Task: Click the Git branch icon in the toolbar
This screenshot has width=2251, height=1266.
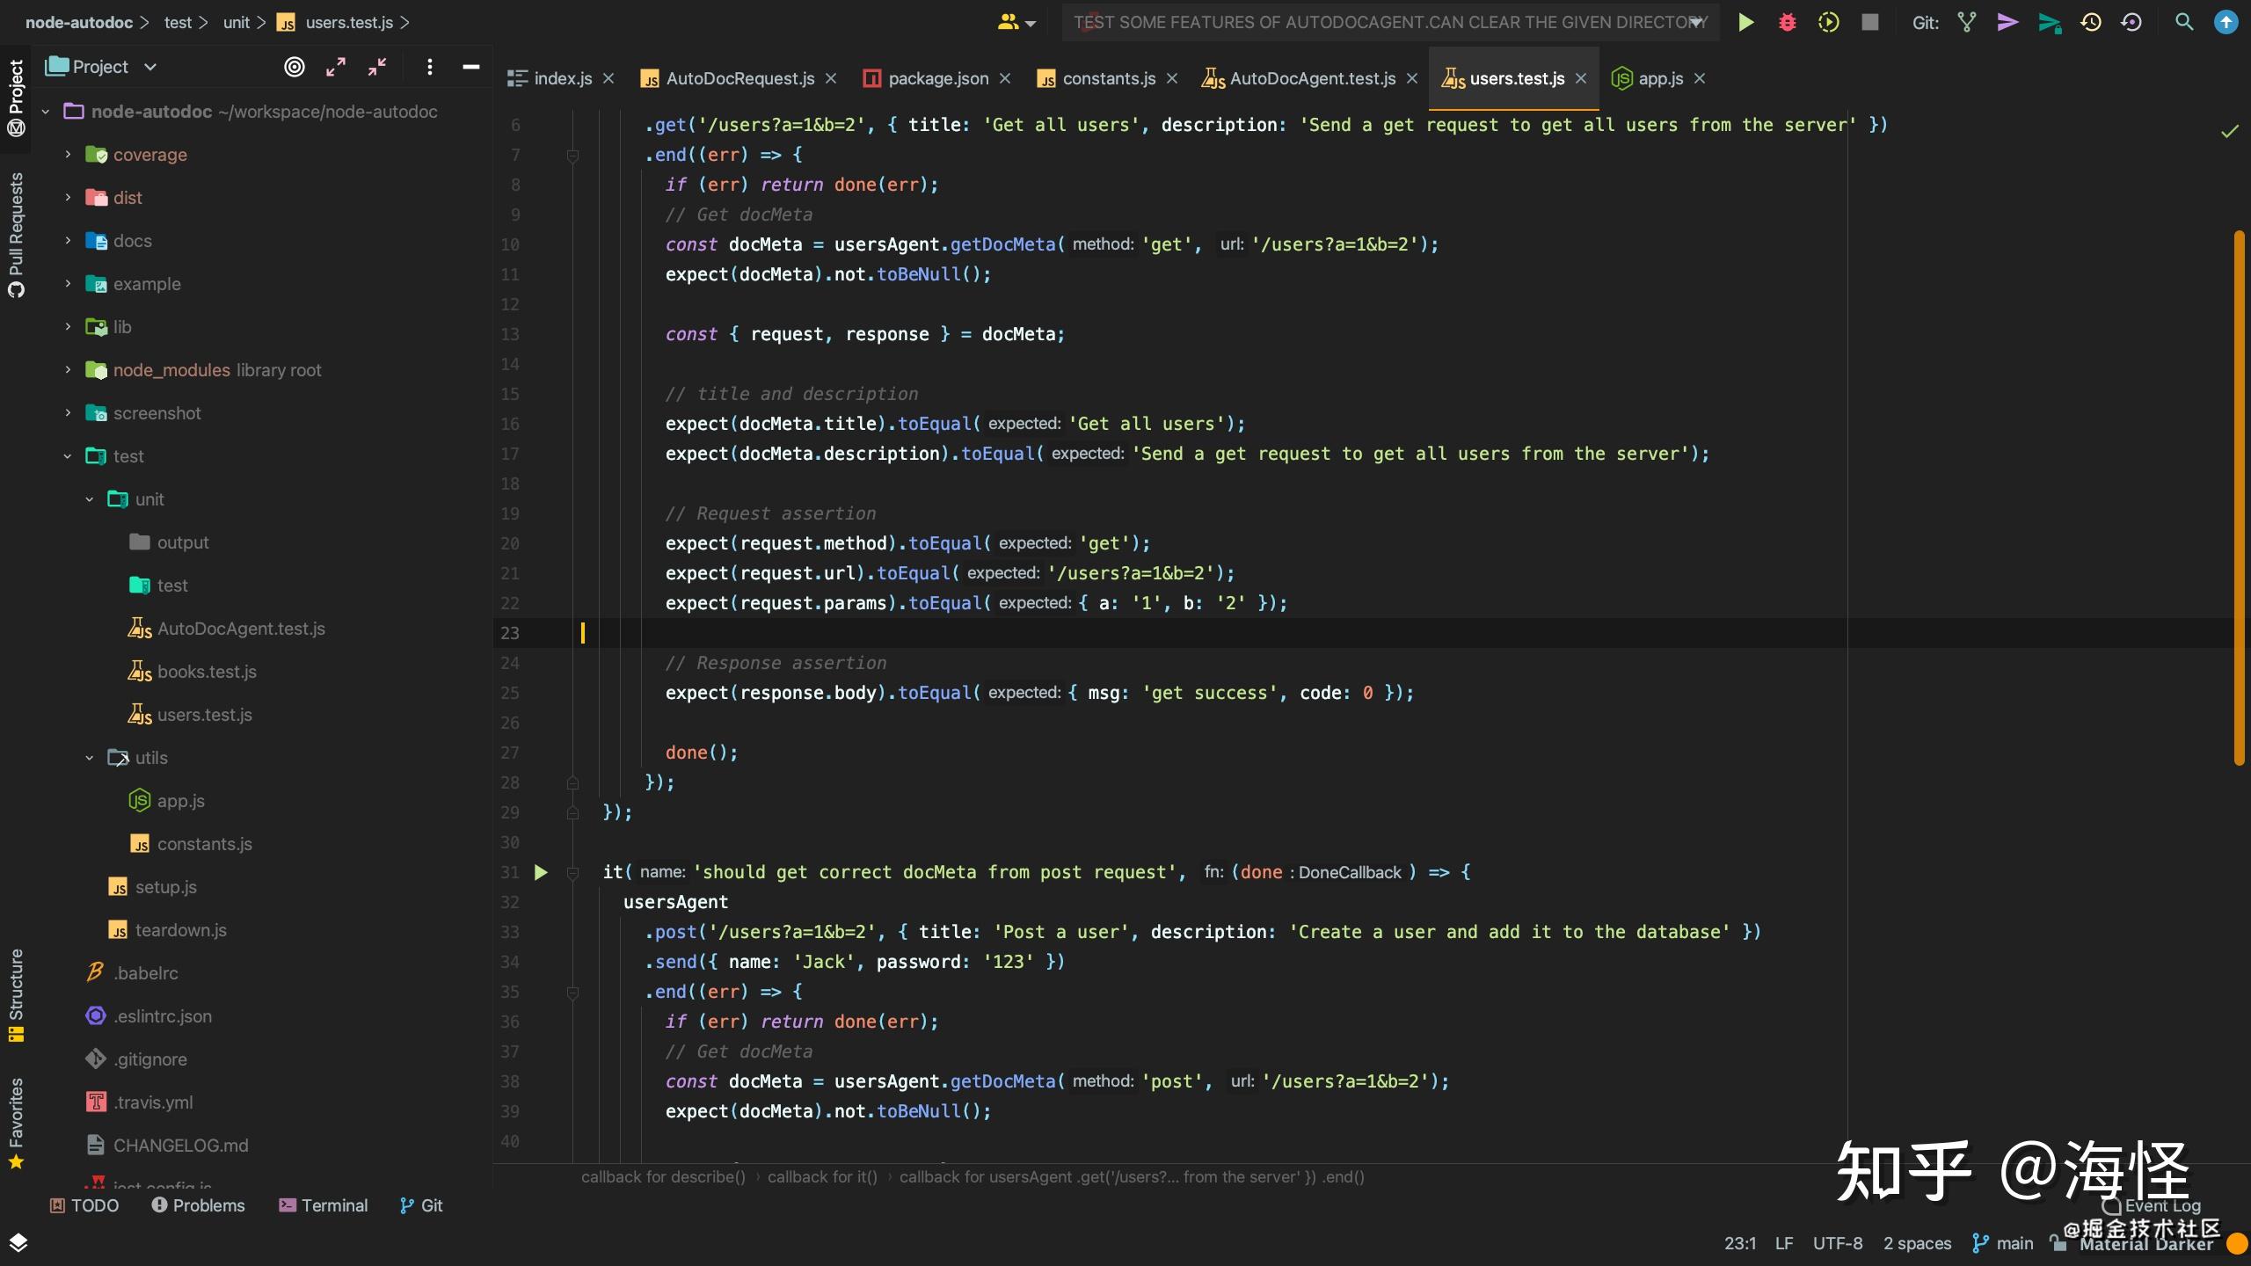Action: point(1966,22)
